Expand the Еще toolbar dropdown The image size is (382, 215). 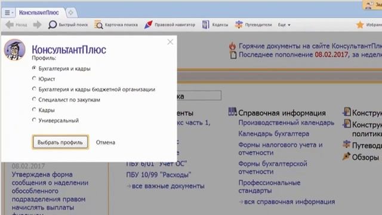tap(284, 25)
